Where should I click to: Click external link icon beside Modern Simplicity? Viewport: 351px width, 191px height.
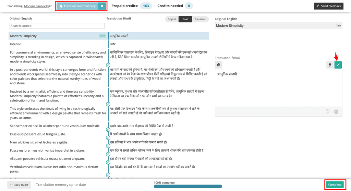(50, 6)
